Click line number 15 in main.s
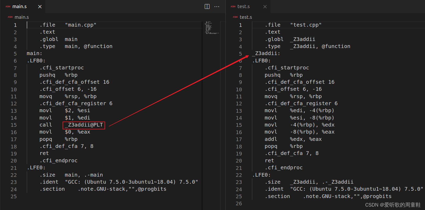The width and height of the screenshot is (425, 210). 14,125
